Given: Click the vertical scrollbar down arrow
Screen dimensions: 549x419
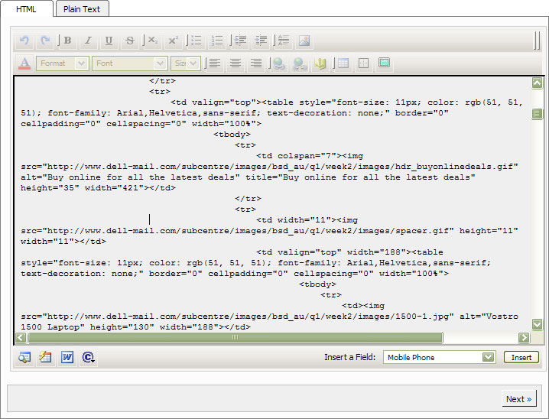Looking at the screenshot, I should pyautogui.click(x=537, y=324).
